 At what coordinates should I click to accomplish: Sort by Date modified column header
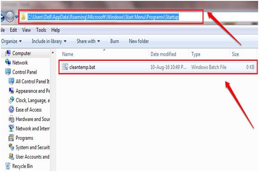point(168,54)
